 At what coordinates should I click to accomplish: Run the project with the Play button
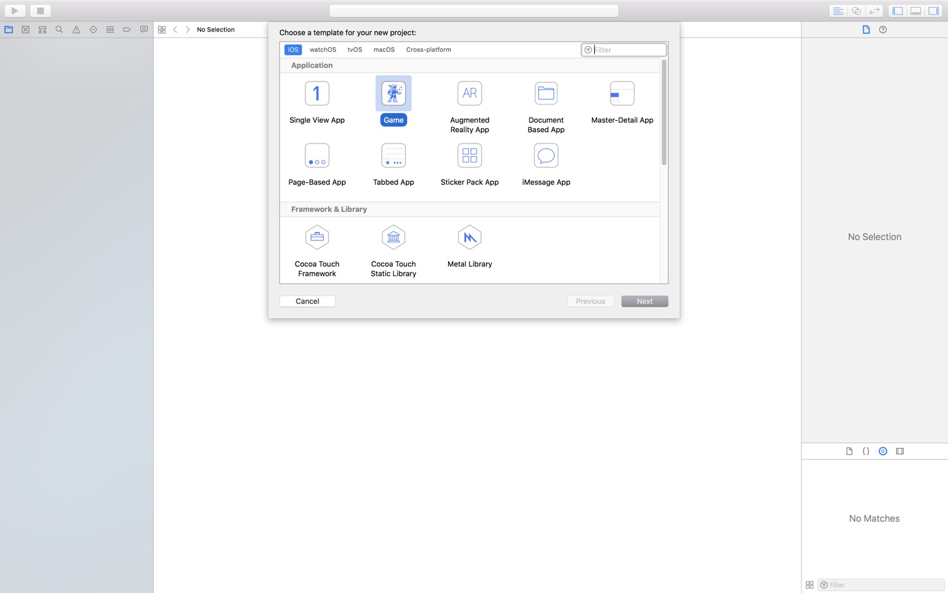coord(15,11)
